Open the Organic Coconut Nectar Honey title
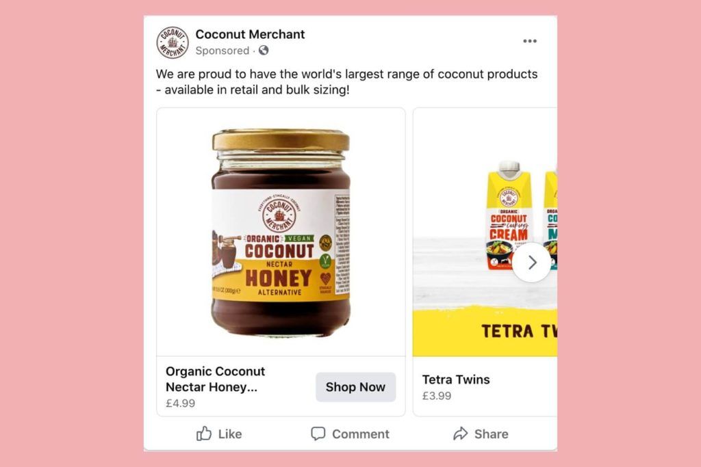The image size is (701, 467). coord(215,379)
